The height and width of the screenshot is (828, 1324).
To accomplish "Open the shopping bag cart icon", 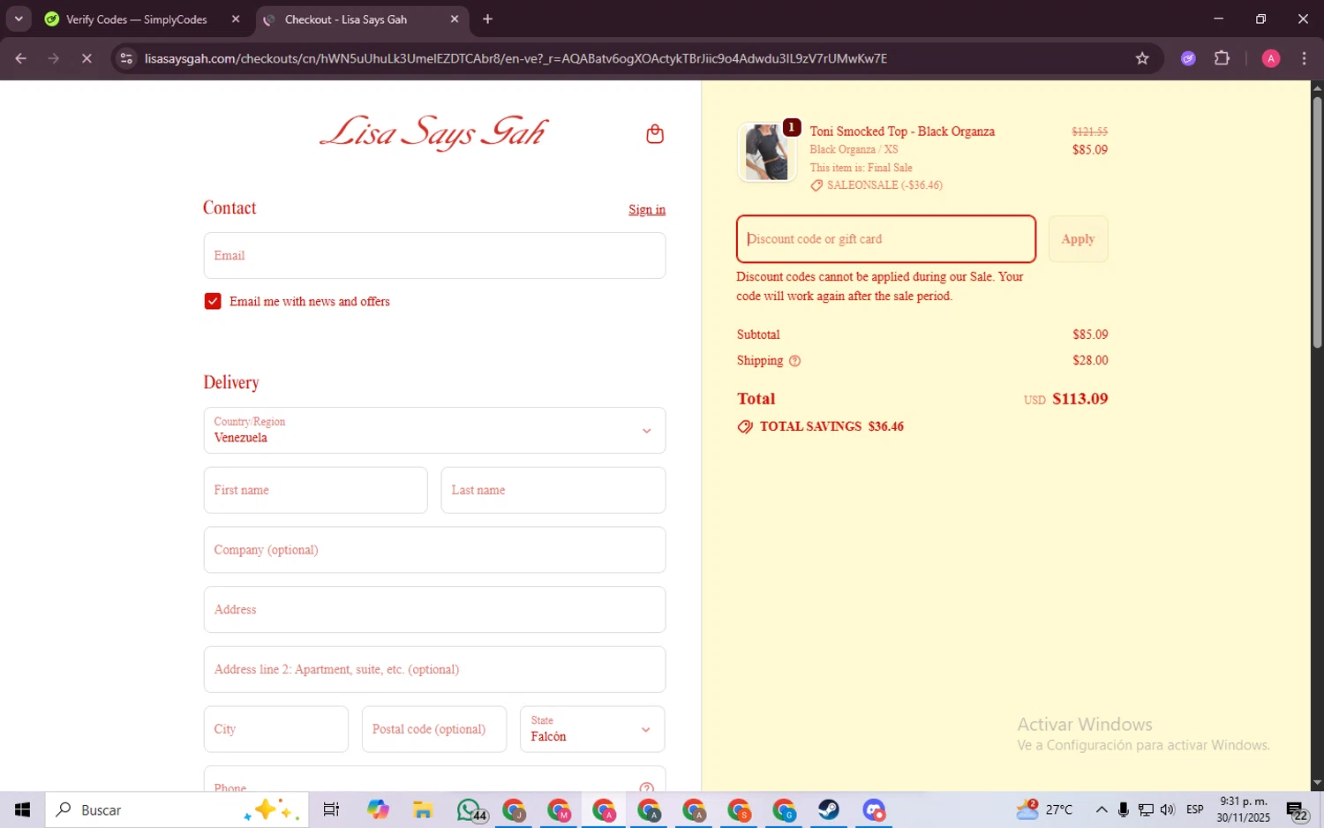I will click(x=654, y=133).
